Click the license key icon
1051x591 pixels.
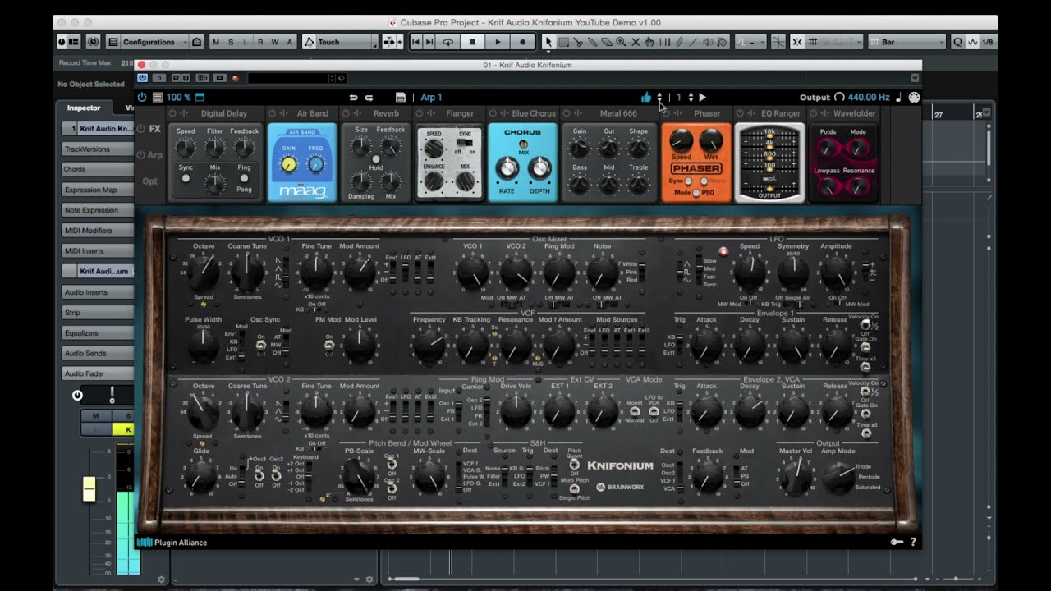pos(897,542)
